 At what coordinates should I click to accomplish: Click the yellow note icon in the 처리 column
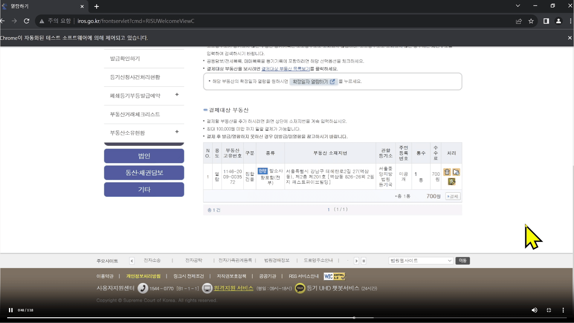click(x=451, y=182)
